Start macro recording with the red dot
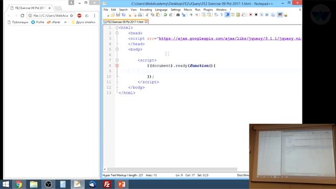This screenshot has height=189, width=336. coord(250,15)
